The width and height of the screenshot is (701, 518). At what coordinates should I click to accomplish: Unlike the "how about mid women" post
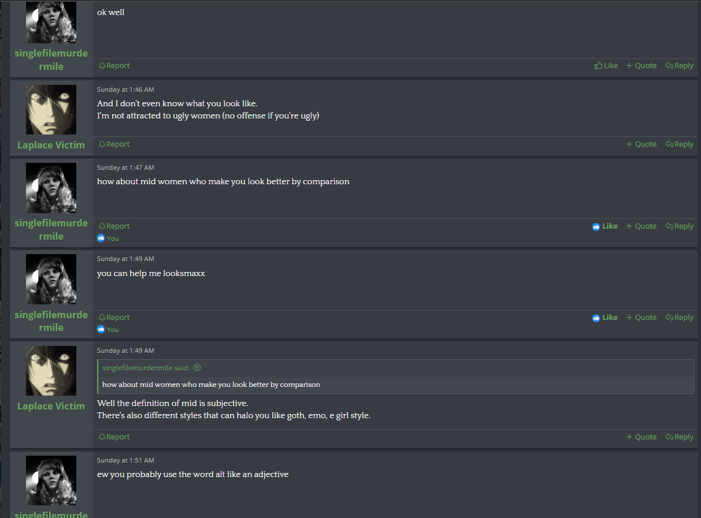tap(605, 226)
